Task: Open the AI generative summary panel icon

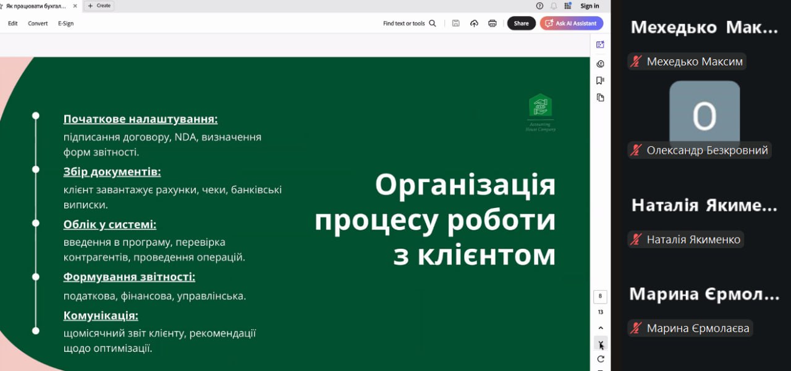Action: 600,44
